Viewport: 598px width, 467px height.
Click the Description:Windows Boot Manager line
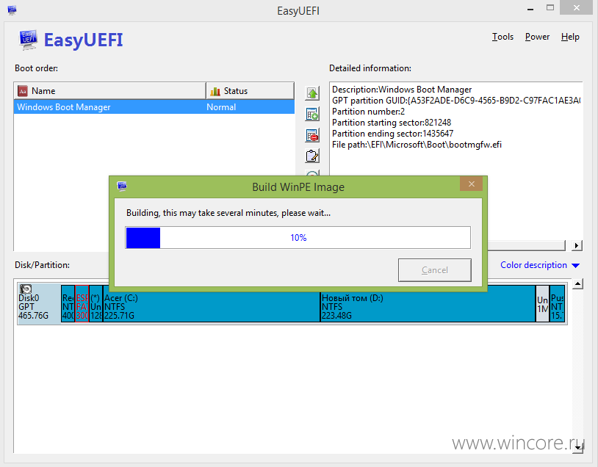tap(402, 90)
